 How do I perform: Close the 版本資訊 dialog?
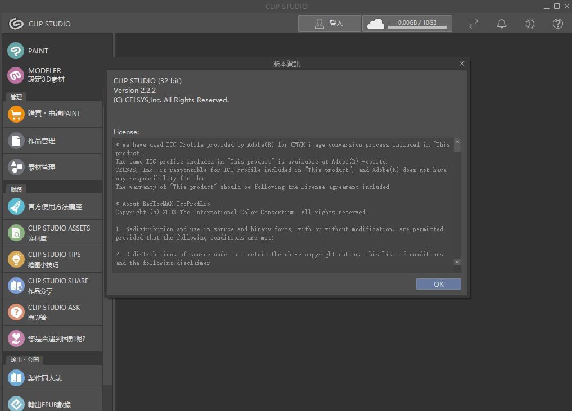(x=461, y=64)
